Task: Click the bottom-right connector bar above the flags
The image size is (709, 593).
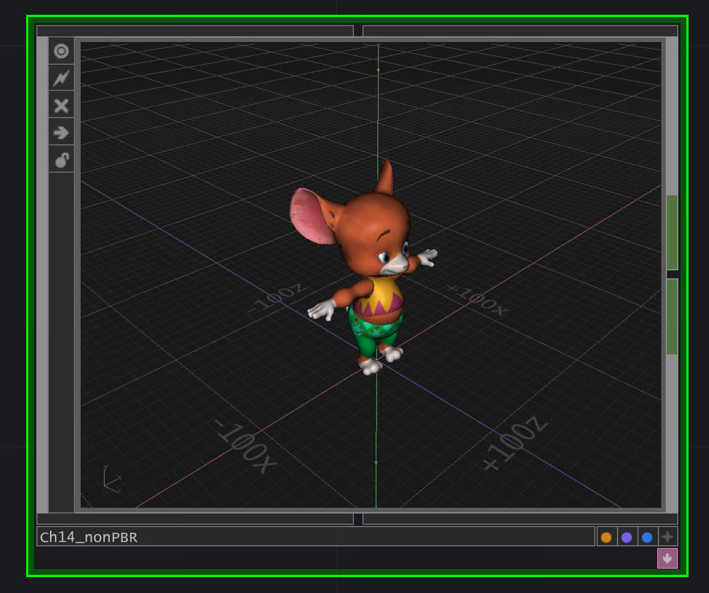Action: pyautogui.click(x=520, y=519)
